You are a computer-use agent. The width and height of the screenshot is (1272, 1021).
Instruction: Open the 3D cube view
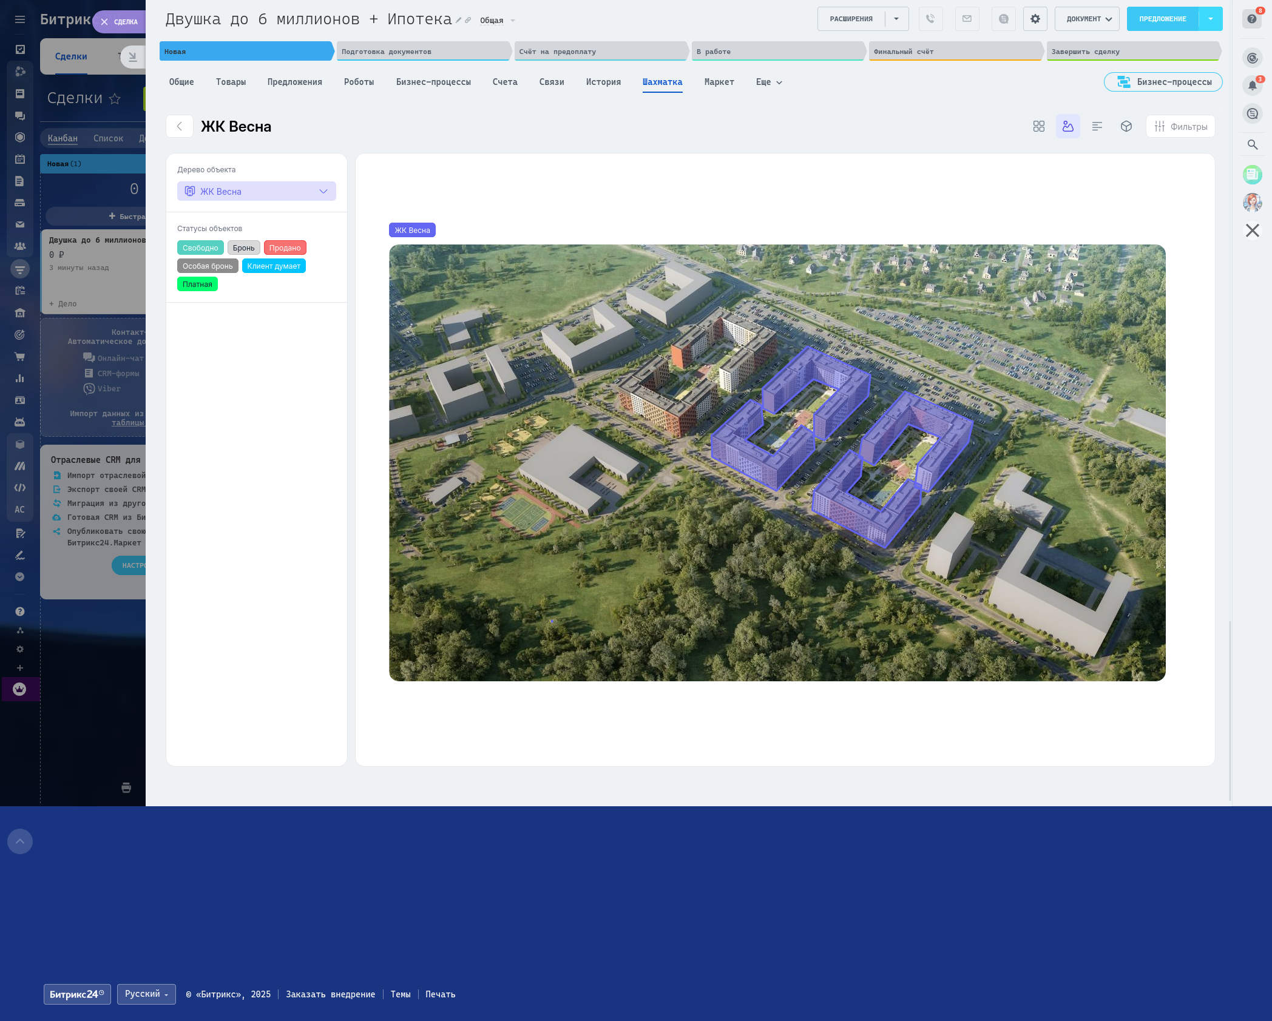pos(1126,126)
